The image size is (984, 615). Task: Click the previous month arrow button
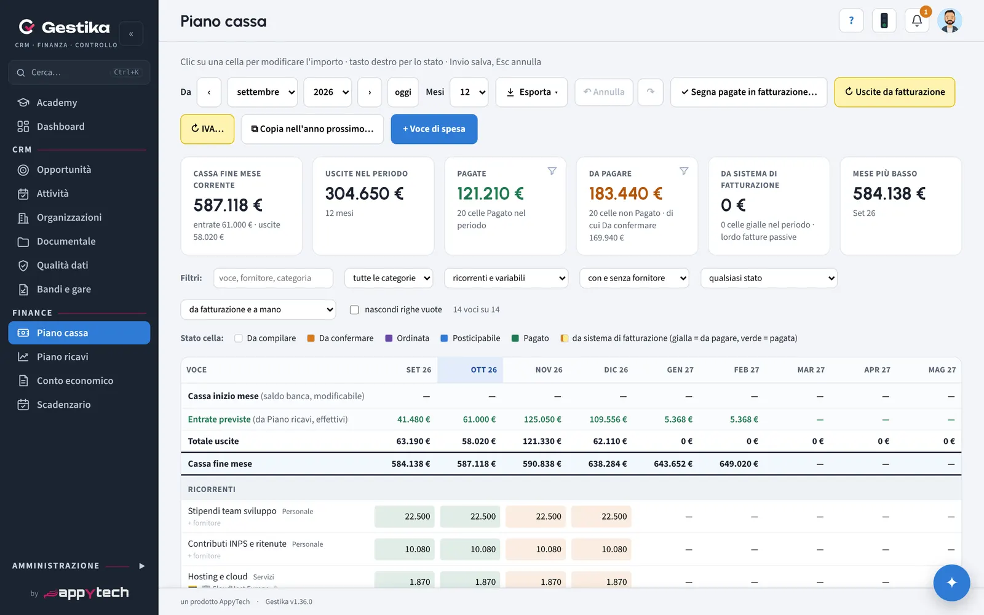tap(209, 92)
